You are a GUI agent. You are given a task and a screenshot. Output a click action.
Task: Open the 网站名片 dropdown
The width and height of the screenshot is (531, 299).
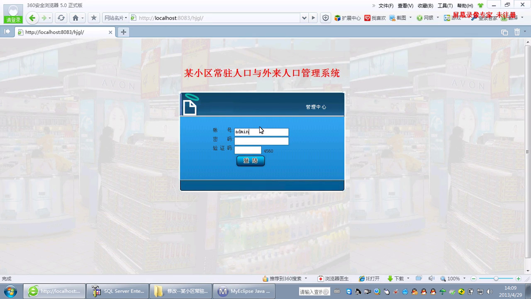[x=116, y=18]
